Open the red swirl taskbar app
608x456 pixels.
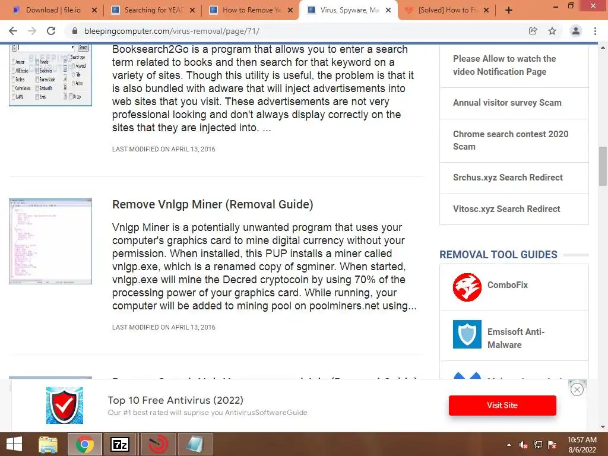coord(158,444)
